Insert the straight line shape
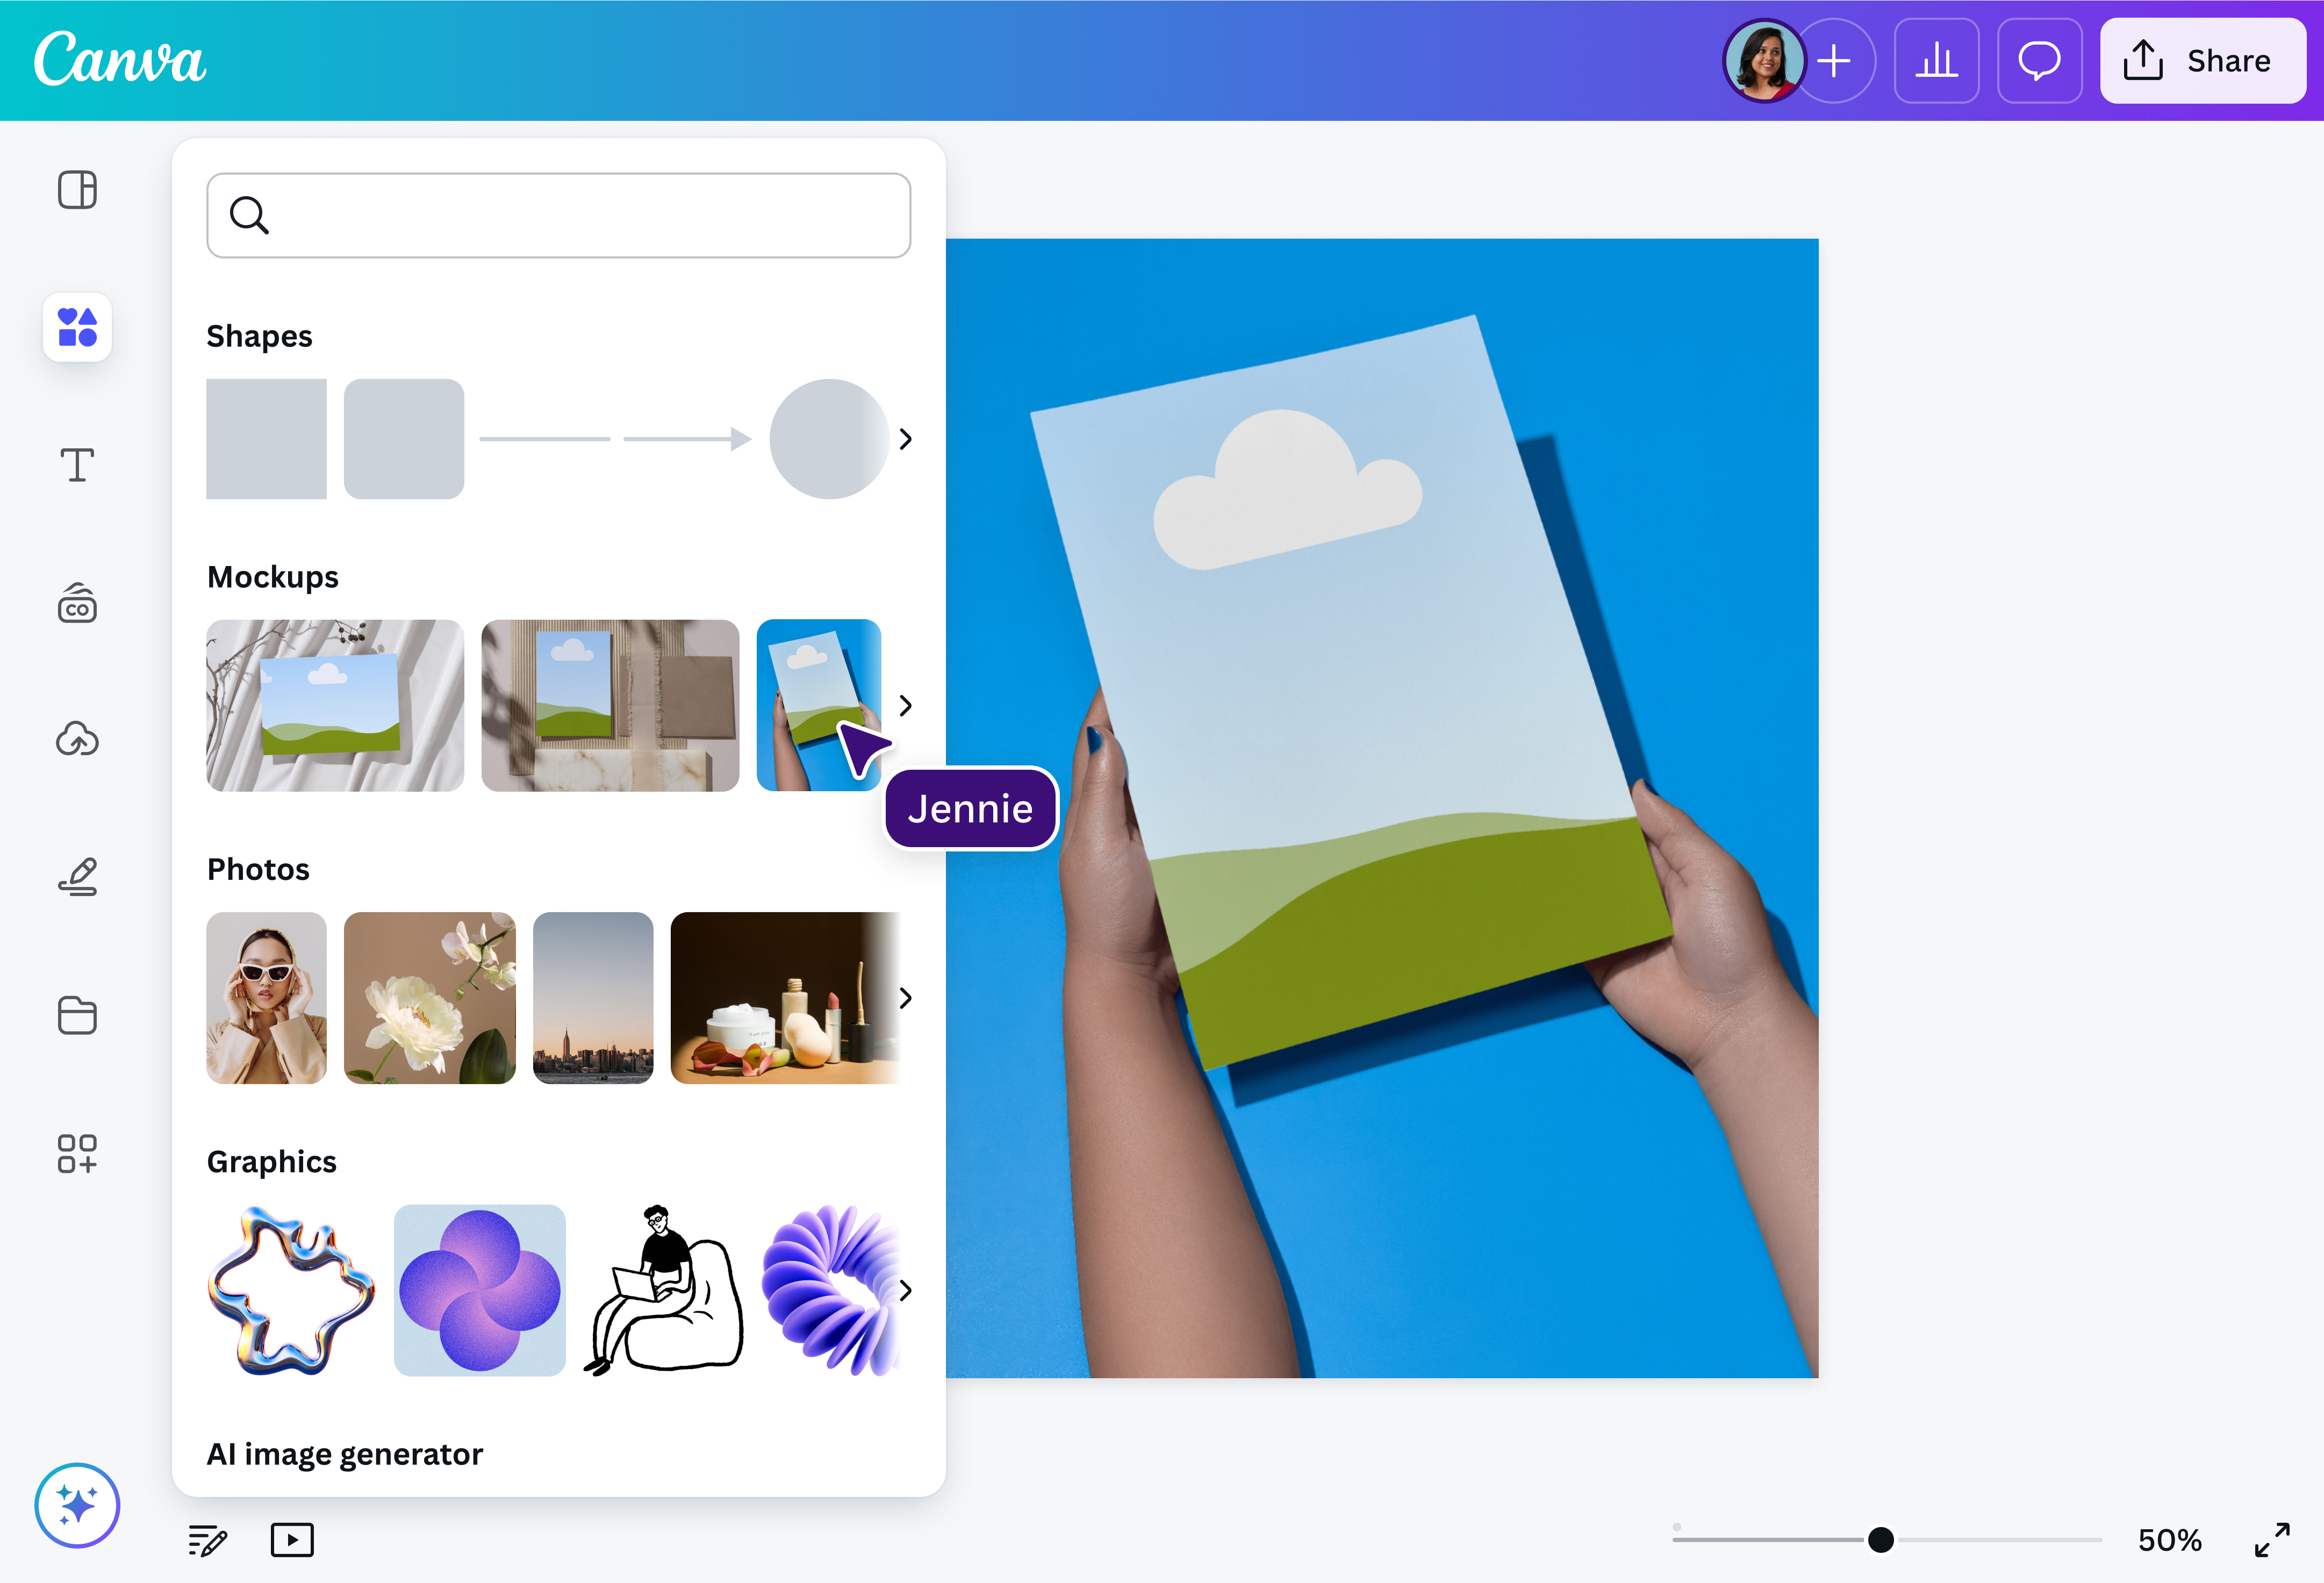This screenshot has height=1583, width=2324. tap(545, 439)
